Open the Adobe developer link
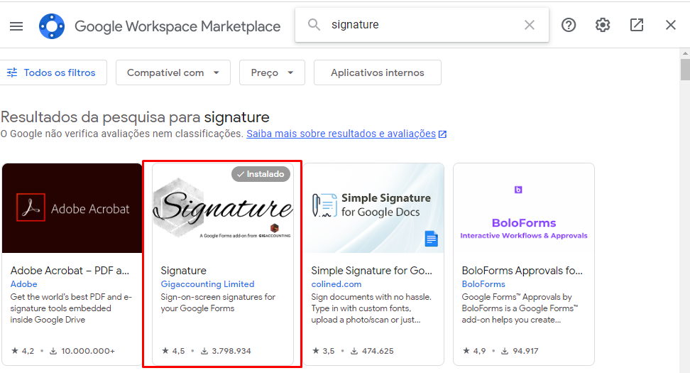The width and height of the screenshot is (690, 373). [x=23, y=284]
